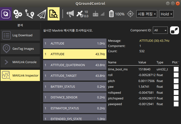Viewport: 181px width, 124px height.
Task: Open battery status icon
Action: coord(111,14)
